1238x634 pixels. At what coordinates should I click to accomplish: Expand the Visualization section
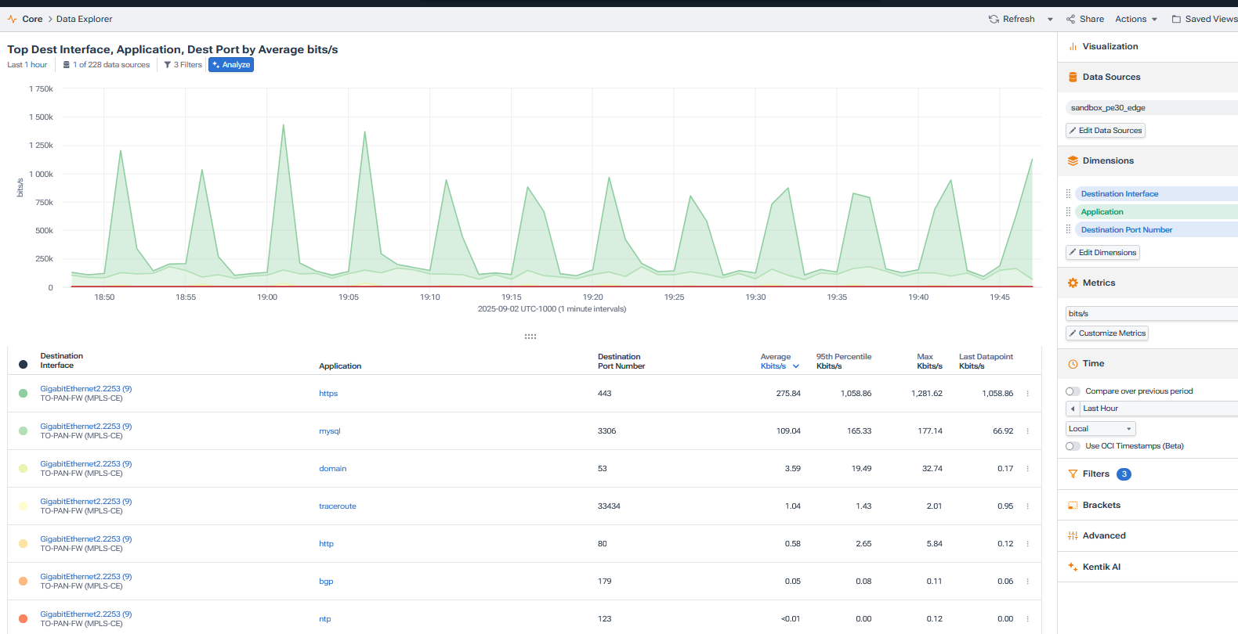1148,46
